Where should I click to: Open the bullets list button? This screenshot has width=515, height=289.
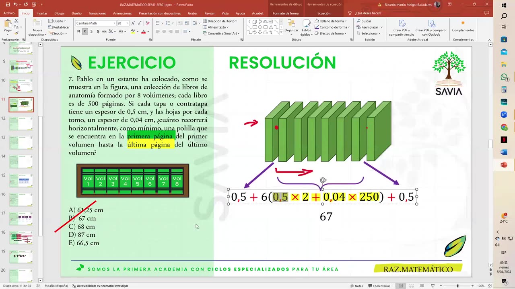[158, 23]
